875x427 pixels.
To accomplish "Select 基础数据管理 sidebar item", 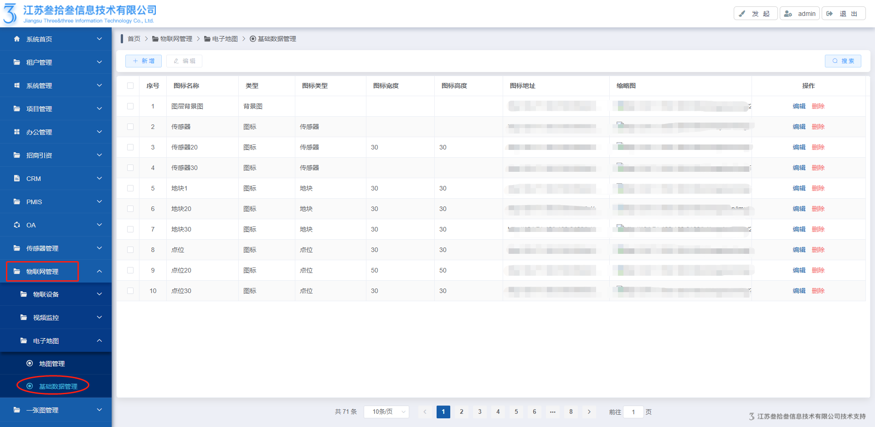I will click(58, 386).
